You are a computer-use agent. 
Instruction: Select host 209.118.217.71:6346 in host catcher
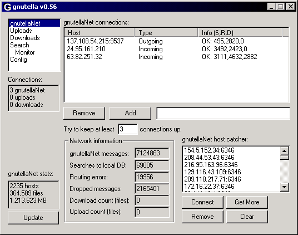click(x=212, y=179)
